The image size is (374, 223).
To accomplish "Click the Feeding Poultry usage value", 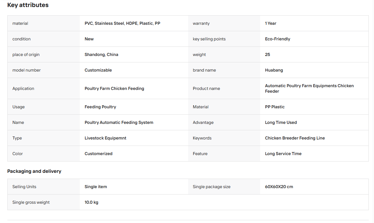I will [x=100, y=107].
